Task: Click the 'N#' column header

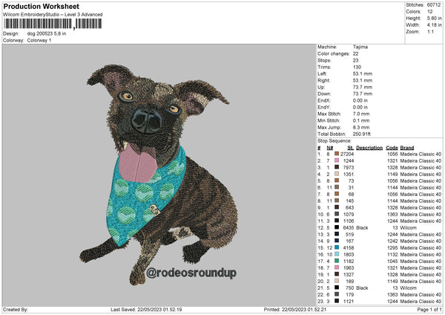Action: (329, 148)
